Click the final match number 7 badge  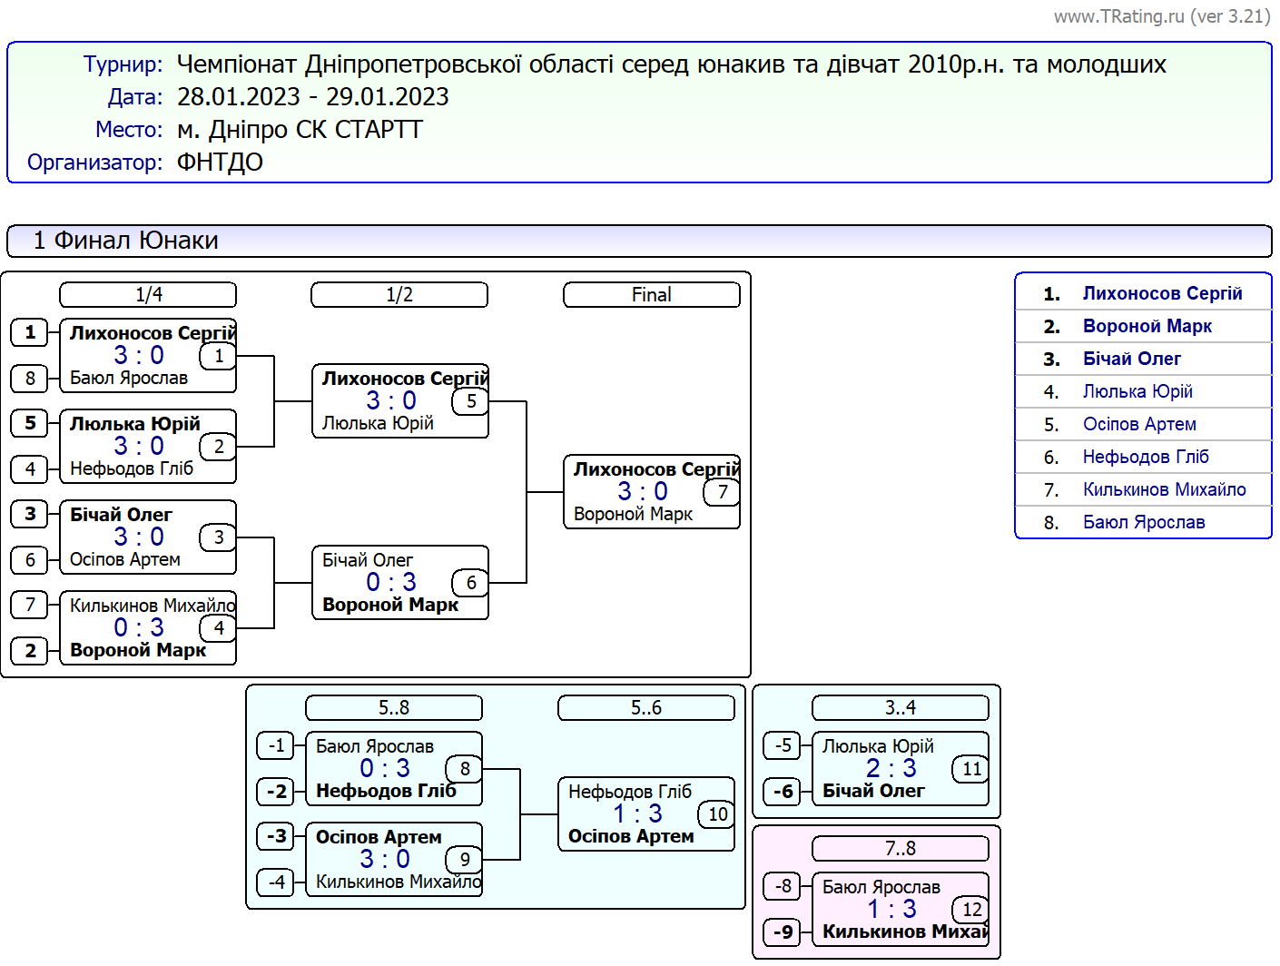click(722, 492)
